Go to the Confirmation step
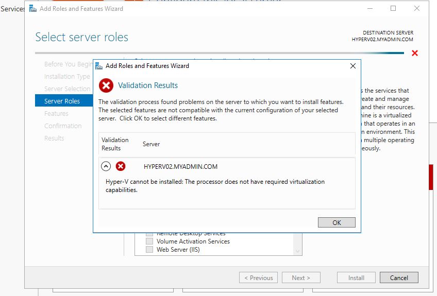Screen dimensions: 437x296 click(x=63, y=126)
